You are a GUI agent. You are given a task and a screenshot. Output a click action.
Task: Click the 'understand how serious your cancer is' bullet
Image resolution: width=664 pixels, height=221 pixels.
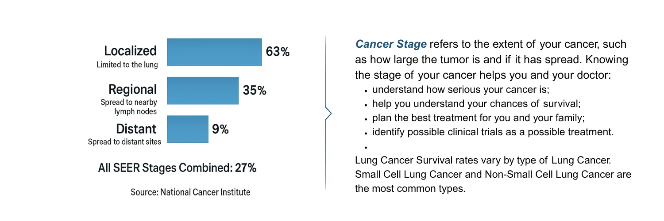click(x=460, y=90)
